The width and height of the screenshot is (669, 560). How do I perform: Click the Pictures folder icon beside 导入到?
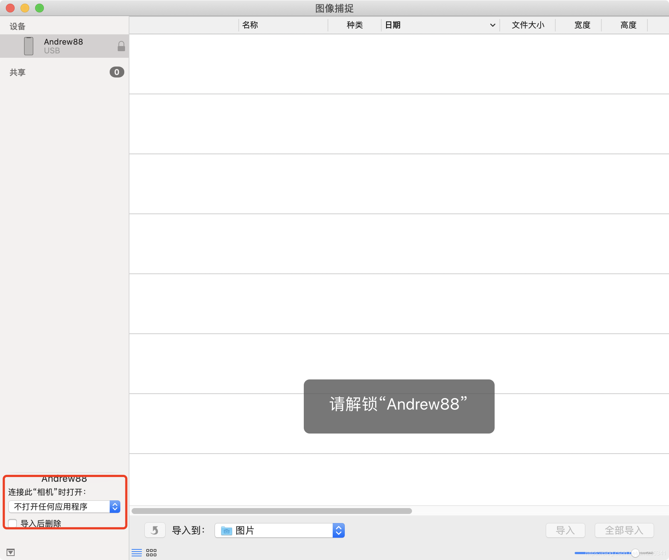pos(226,530)
